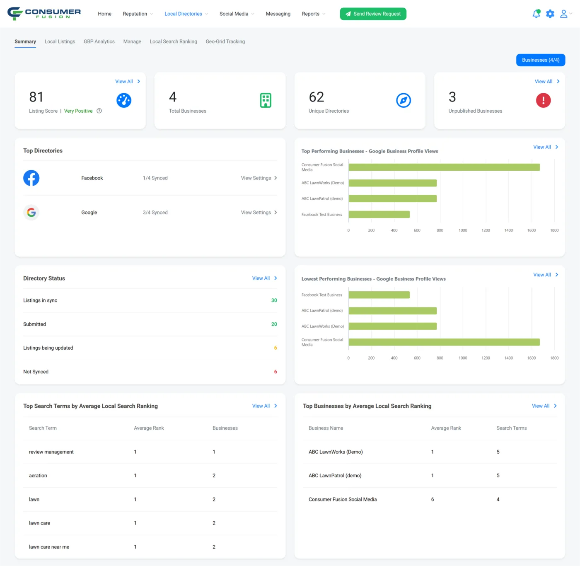View All for Top Search Terms
Image resolution: width=580 pixels, height=566 pixels.
265,406
